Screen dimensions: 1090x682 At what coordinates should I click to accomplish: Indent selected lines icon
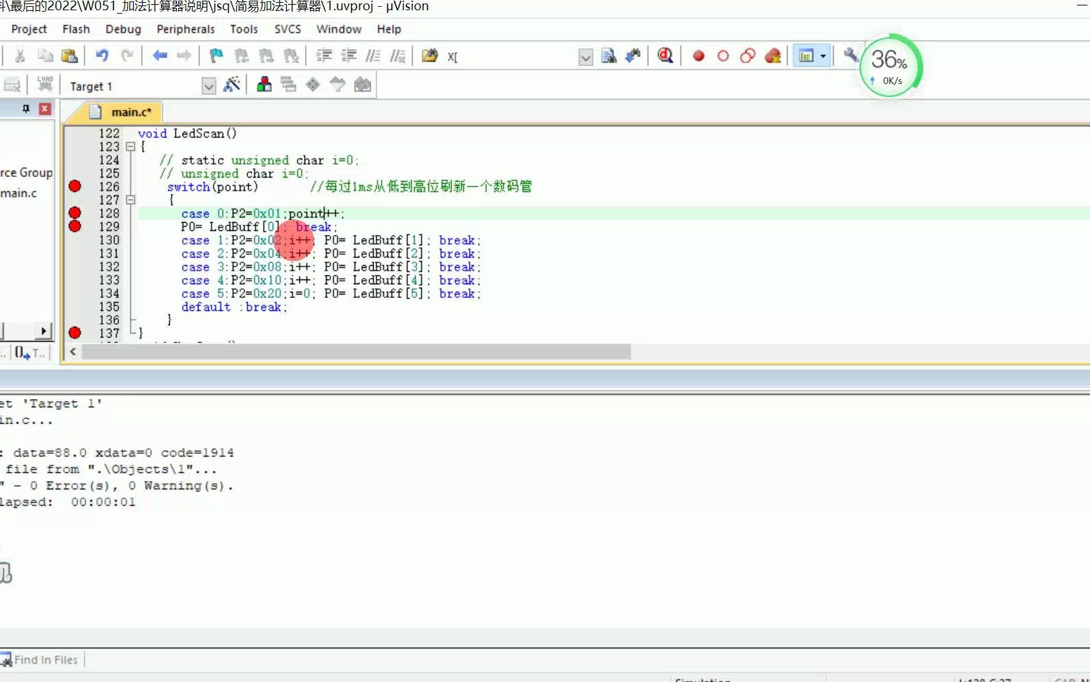click(324, 56)
